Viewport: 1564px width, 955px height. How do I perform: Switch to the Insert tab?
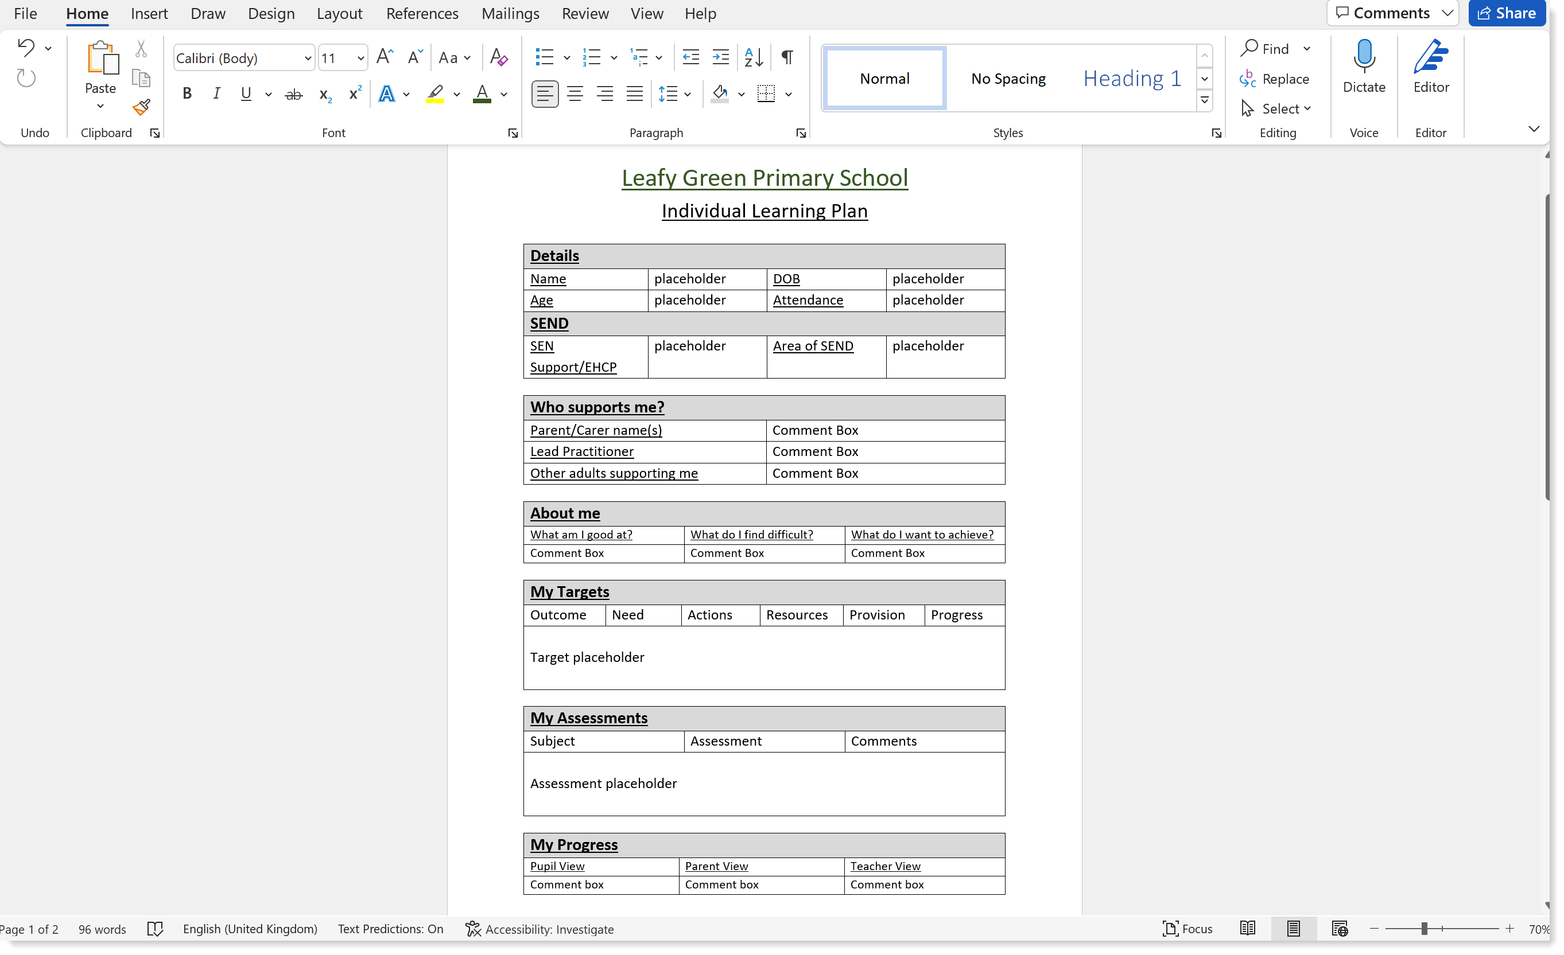149,13
